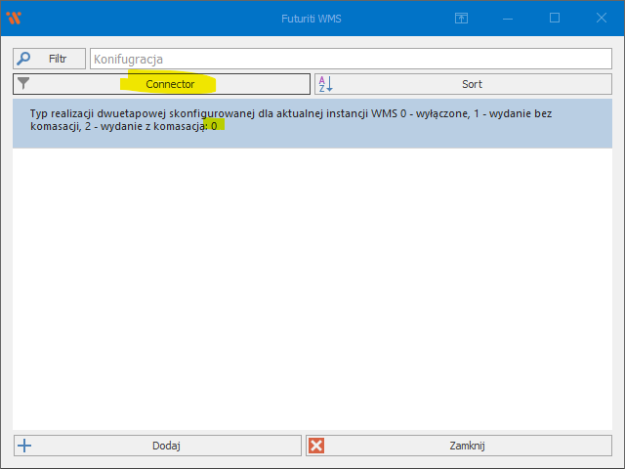The height and width of the screenshot is (469, 625).
Task: Click the red X icon beside Zamknij
Action: (x=316, y=446)
